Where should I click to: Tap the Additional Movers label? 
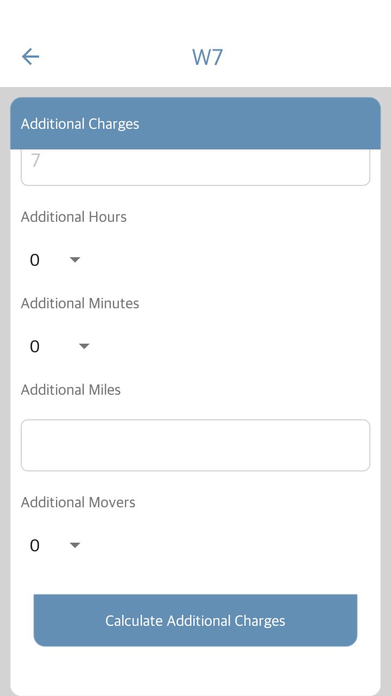[x=78, y=502]
